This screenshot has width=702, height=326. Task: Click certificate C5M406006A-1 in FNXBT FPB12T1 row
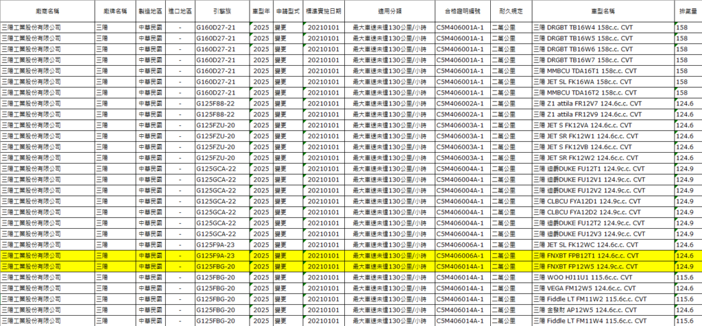click(463, 255)
